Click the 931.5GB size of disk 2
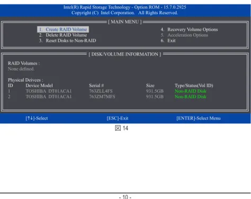Image resolution: width=251 pixels, height=199 pixels. (155, 97)
